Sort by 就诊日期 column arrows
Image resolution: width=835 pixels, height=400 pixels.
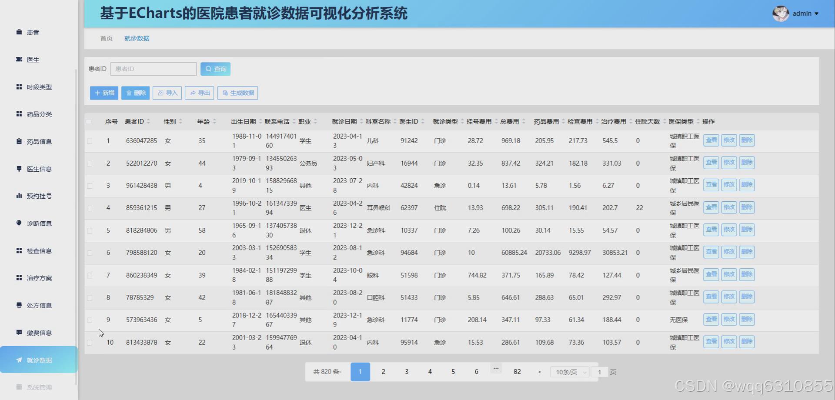[361, 122]
